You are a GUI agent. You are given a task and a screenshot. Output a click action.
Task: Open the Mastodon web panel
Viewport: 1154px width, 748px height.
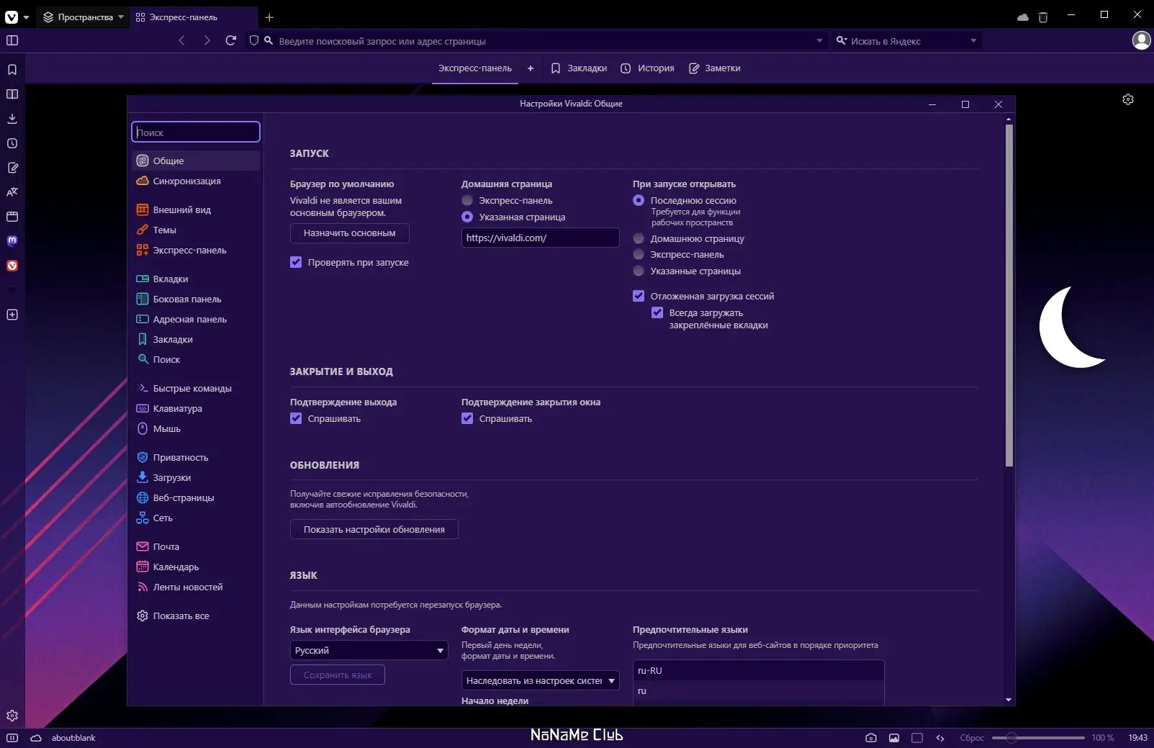click(12, 241)
